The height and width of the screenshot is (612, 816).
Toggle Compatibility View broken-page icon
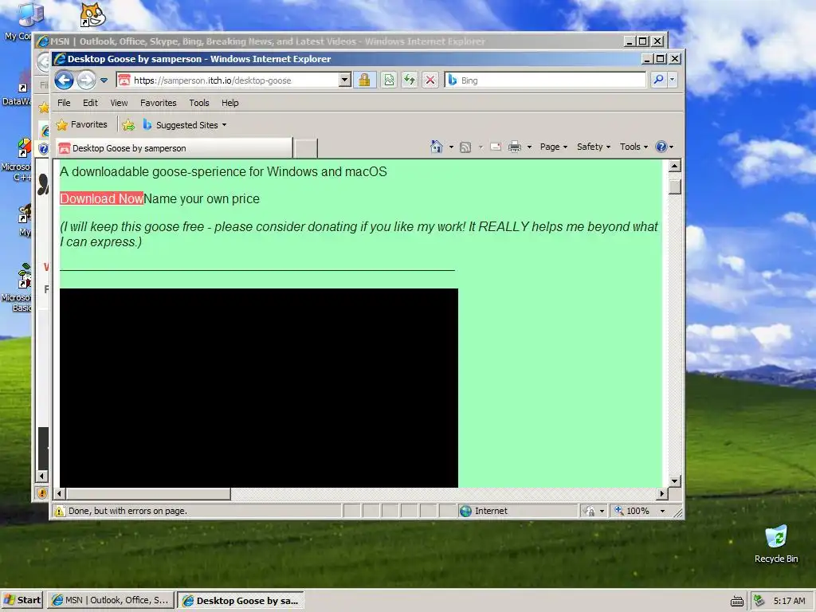click(389, 80)
